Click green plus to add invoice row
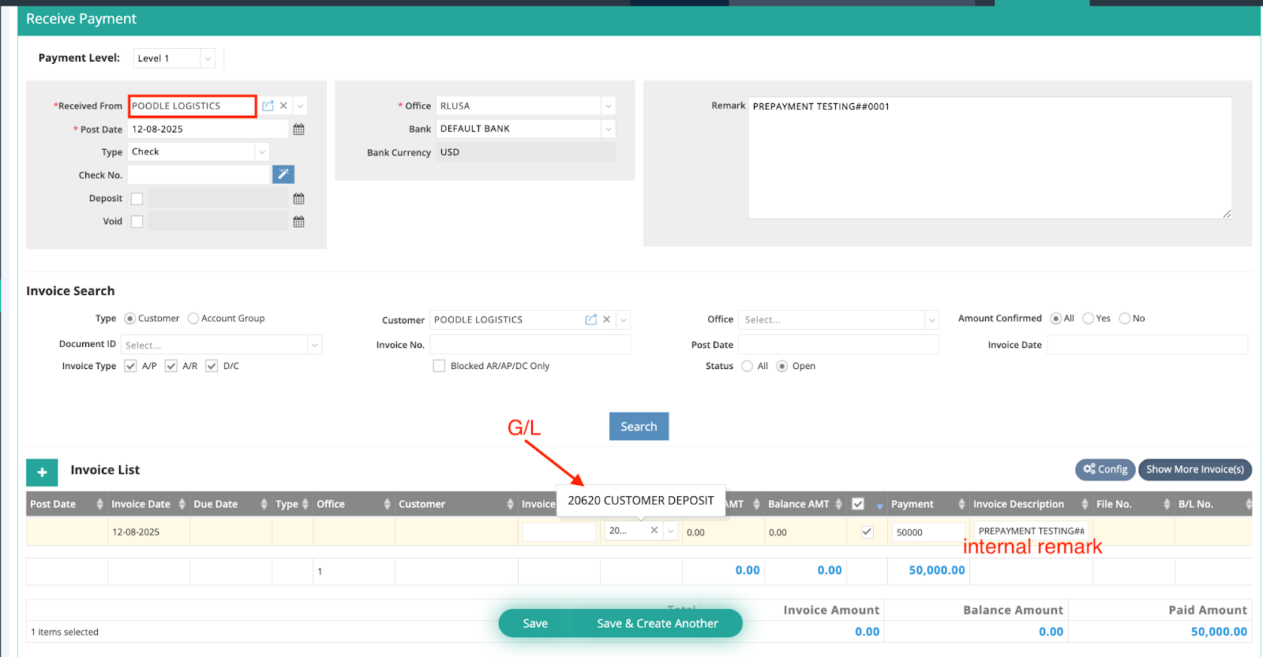The height and width of the screenshot is (657, 1263). coord(42,472)
